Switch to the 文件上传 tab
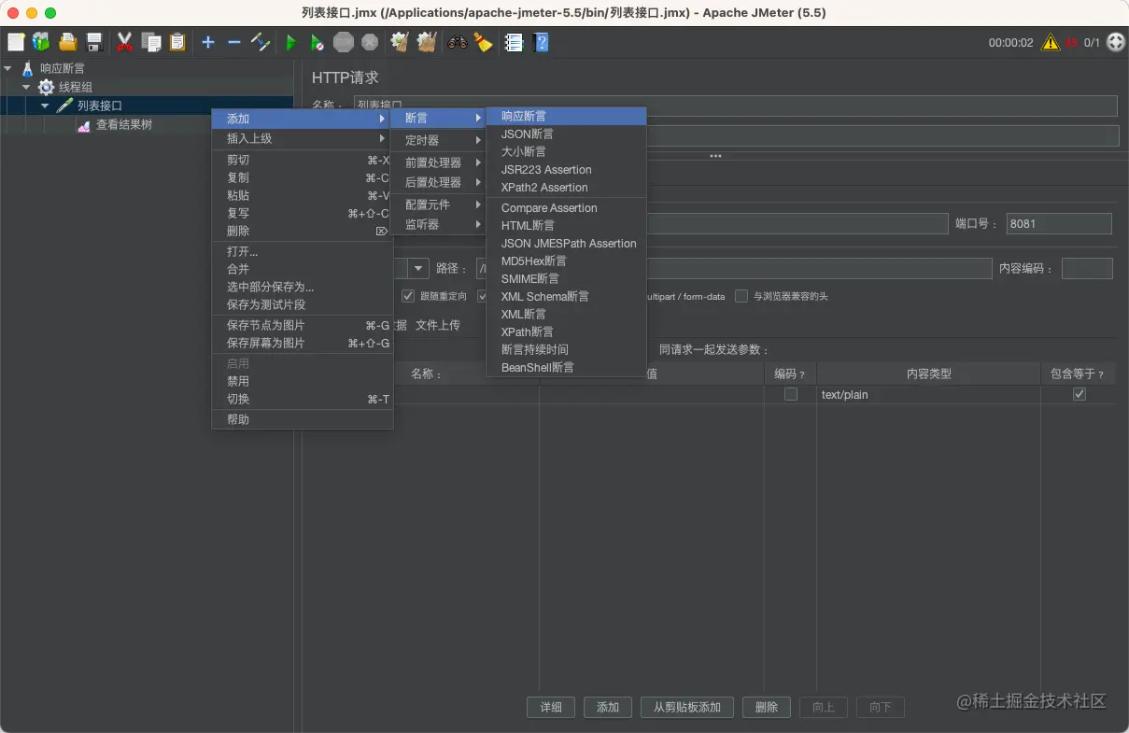Image resolution: width=1129 pixels, height=733 pixels. pos(438,325)
